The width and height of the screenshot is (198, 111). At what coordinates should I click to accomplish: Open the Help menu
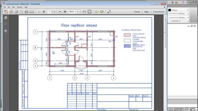point(26,7)
